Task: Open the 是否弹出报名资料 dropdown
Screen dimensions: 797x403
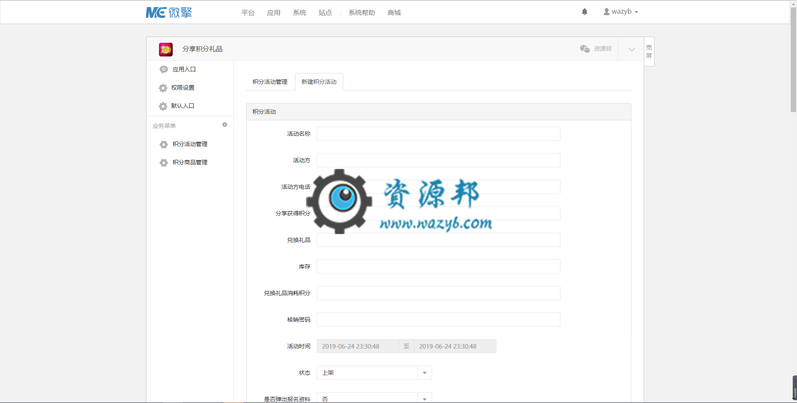Action: click(x=374, y=398)
